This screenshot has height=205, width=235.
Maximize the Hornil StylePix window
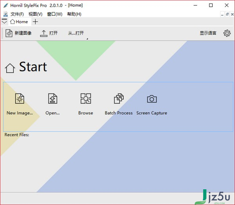tap(211, 5)
